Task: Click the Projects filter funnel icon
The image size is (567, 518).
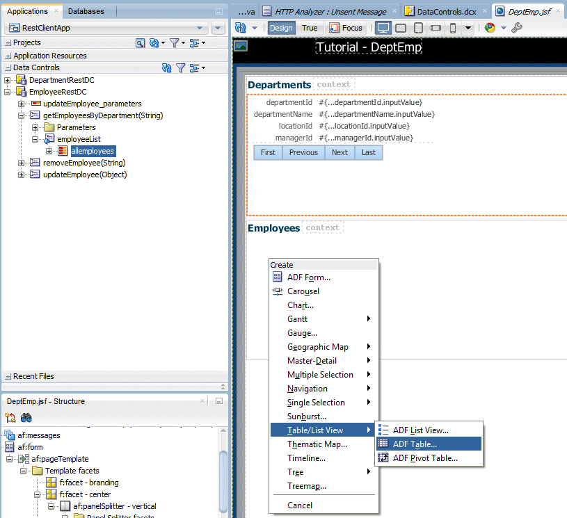Action: click(x=175, y=43)
